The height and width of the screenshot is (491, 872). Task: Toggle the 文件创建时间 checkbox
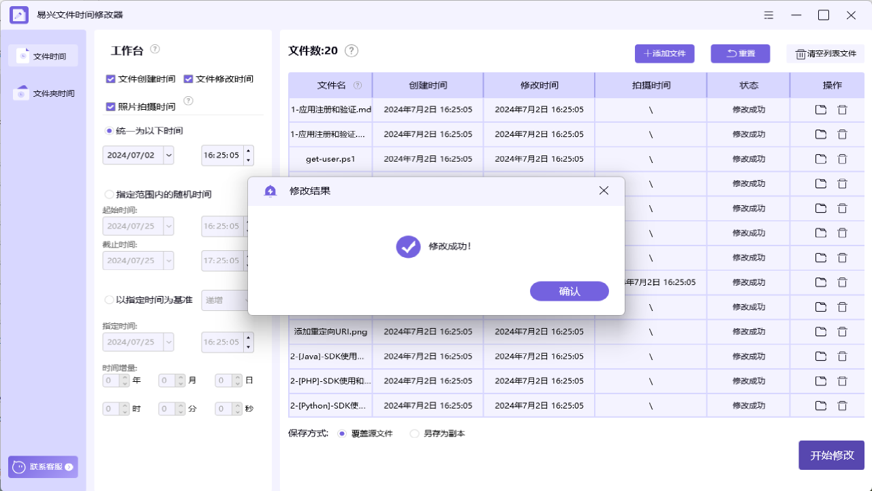(110, 79)
